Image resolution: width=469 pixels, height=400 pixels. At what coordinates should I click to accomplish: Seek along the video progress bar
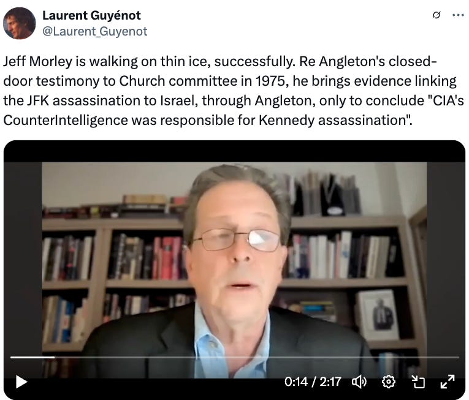pos(234,357)
